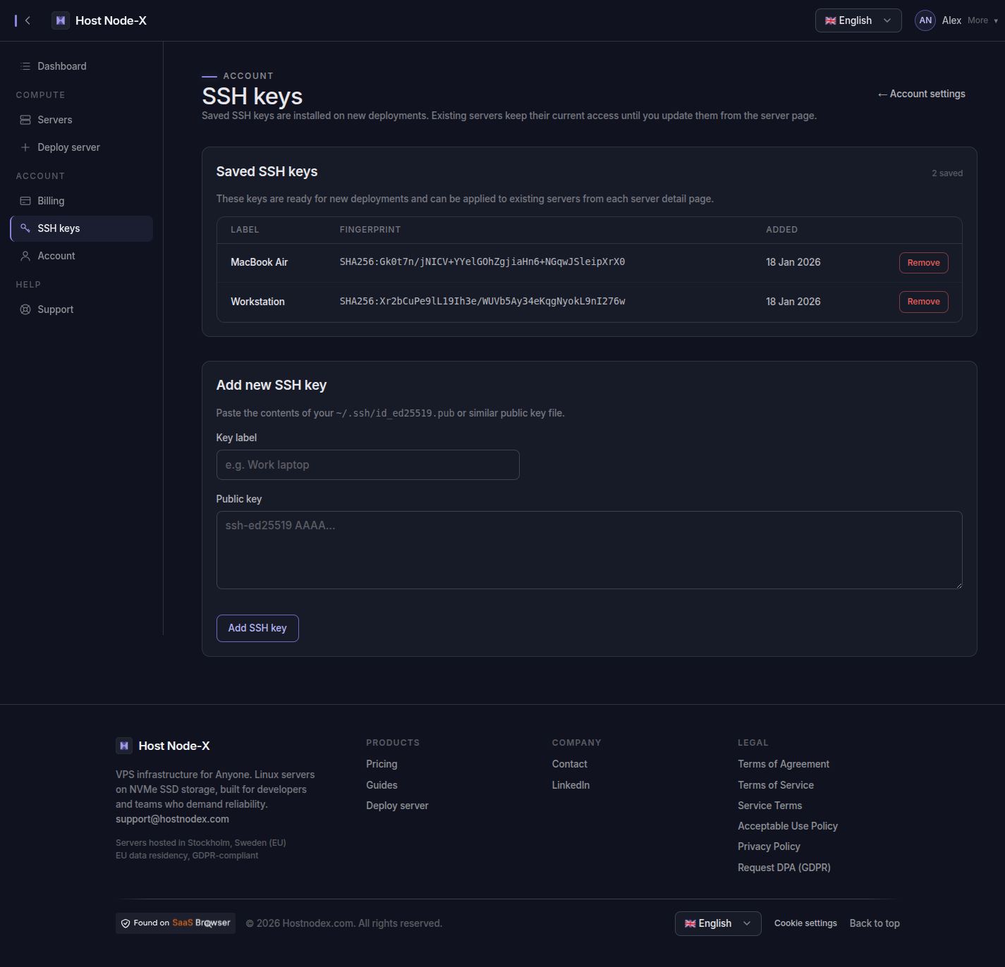The image size is (1005, 967).
Task: Open the Guides footer link
Action: coord(382,785)
